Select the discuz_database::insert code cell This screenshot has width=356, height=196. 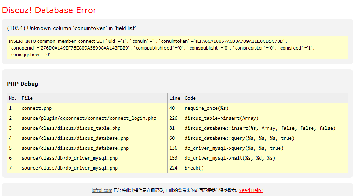pos(265,128)
